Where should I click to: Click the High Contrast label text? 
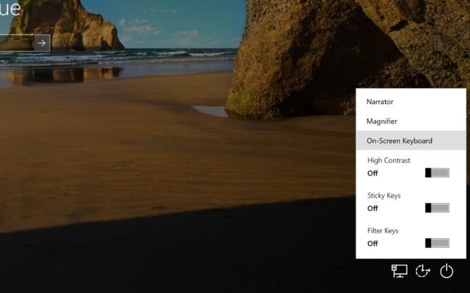coord(388,161)
